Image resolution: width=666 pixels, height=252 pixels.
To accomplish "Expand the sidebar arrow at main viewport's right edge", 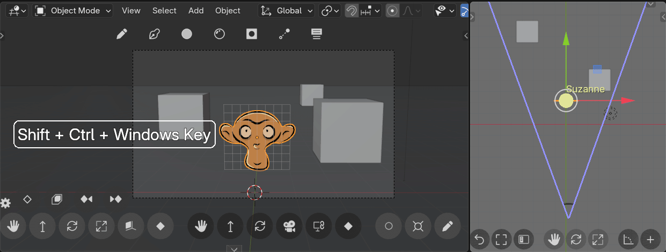I will [x=466, y=35].
